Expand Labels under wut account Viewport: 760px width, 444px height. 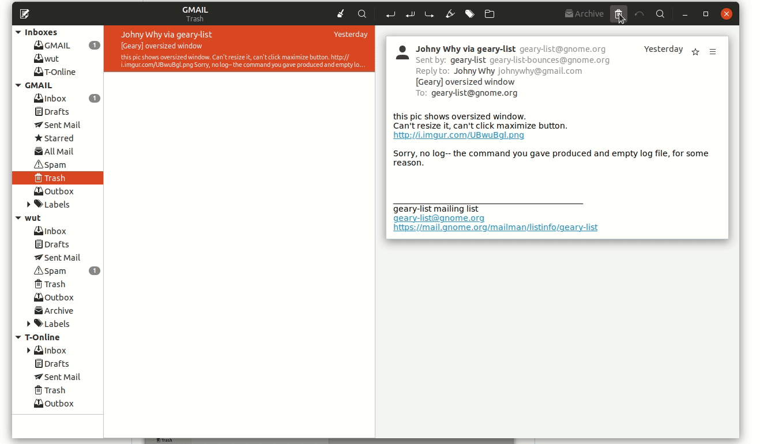tap(29, 324)
